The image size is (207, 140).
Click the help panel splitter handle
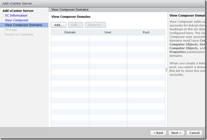(166, 70)
